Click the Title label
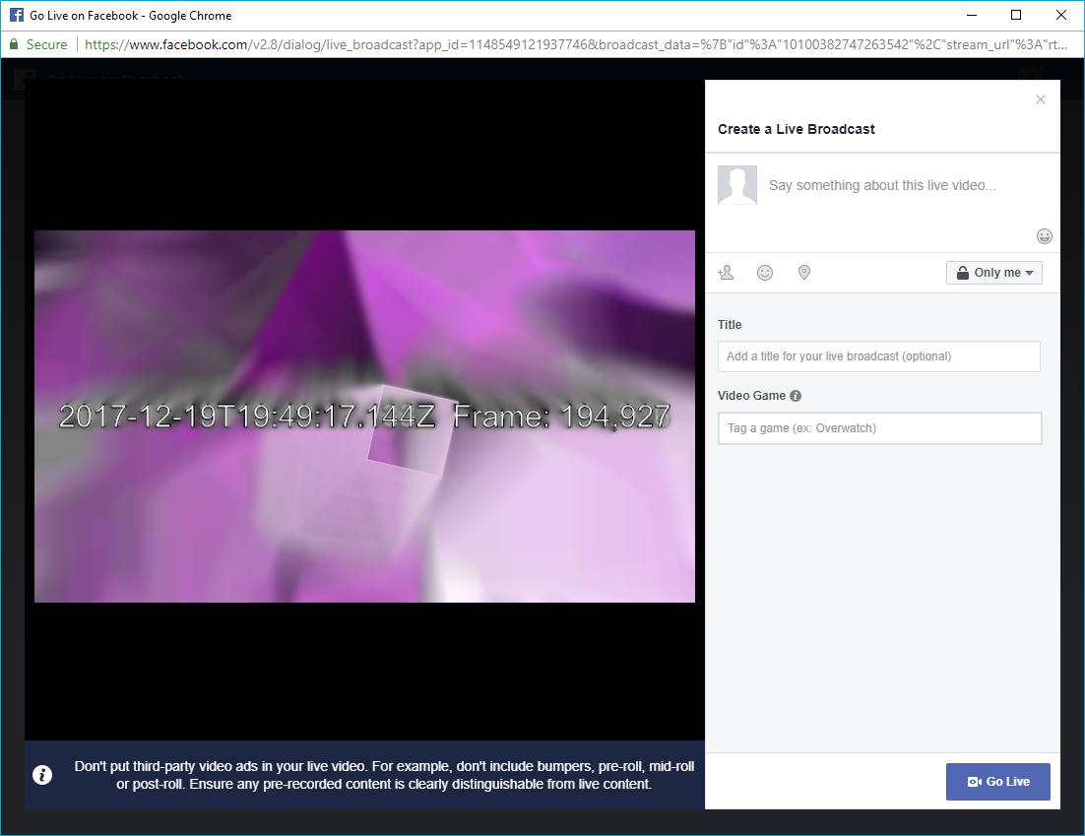Image resolution: width=1085 pixels, height=836 pixels. (730, 325)
